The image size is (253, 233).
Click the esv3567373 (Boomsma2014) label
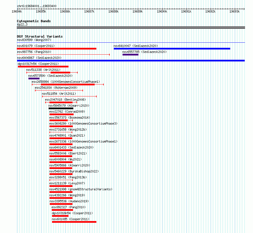[x=70, y=117]
